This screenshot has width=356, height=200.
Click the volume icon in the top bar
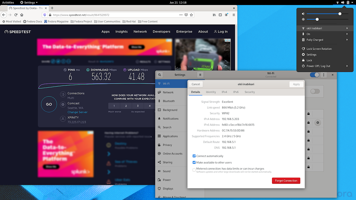(343, 2)
